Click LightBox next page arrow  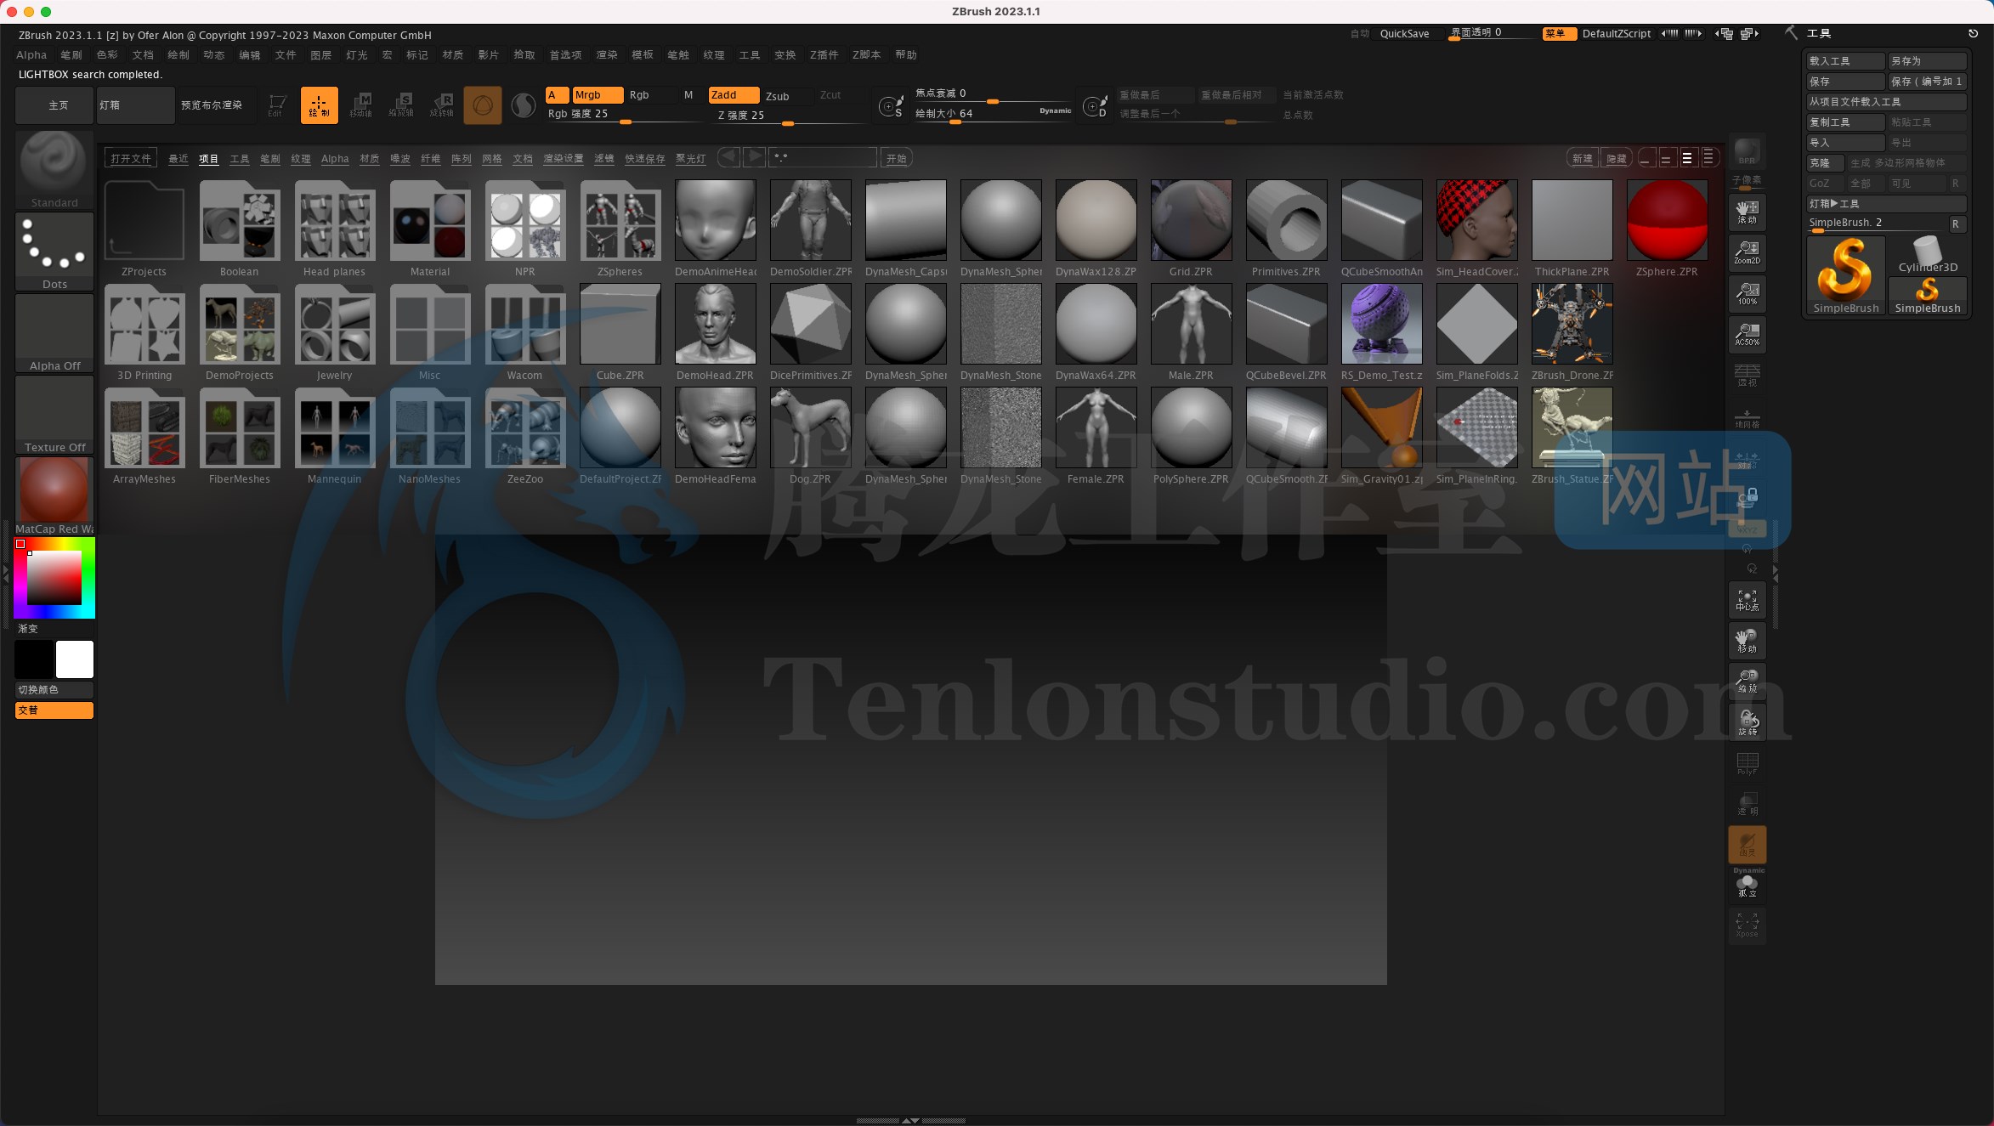[x=753, y=157]
